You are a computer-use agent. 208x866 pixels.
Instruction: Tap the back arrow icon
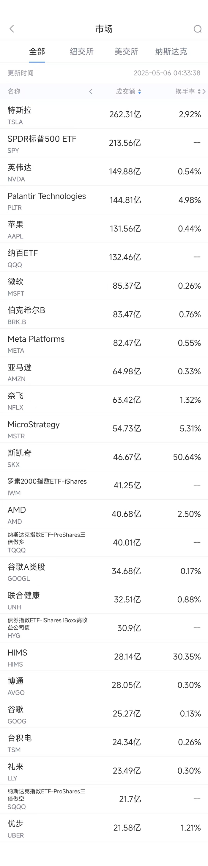[12, 29]
